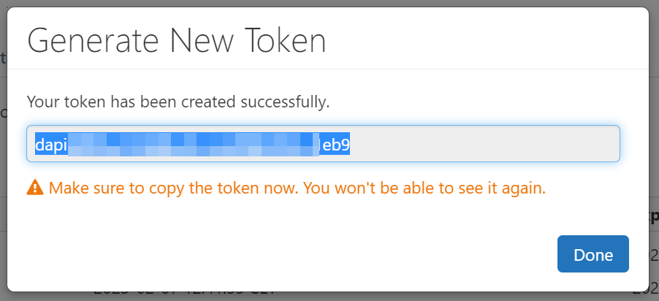Screen dimensions: 659x301
Task: Click the orange warning triangle icon
Action: tap(34, 188)
